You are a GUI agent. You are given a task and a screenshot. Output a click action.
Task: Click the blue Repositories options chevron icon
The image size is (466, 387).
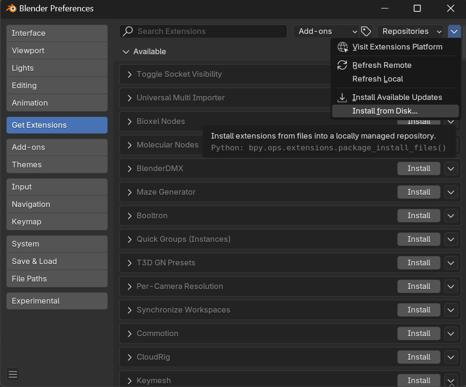tap(454, 31)
